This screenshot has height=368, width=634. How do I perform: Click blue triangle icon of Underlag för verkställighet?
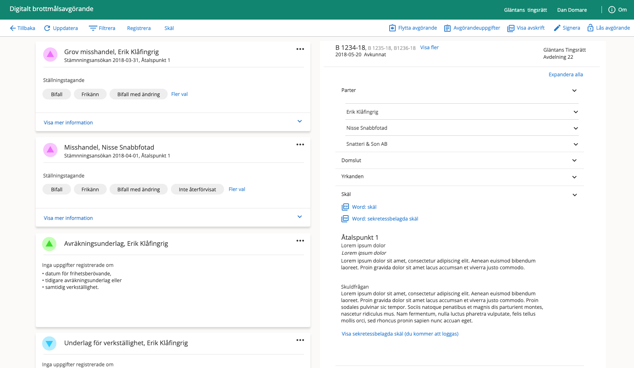(x=49, y=343)
